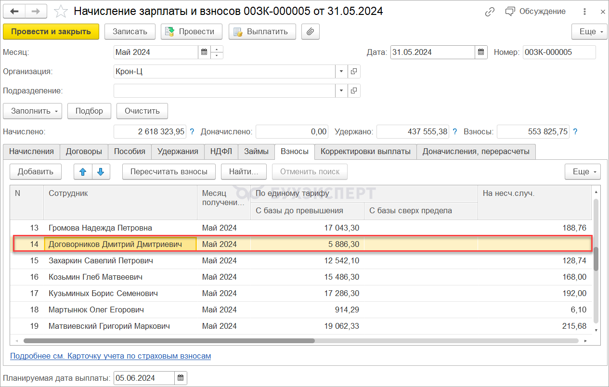Viewport: 609px width, 387px height.
Task: Open the insurance contributions card link
Action: pos(110,356)
